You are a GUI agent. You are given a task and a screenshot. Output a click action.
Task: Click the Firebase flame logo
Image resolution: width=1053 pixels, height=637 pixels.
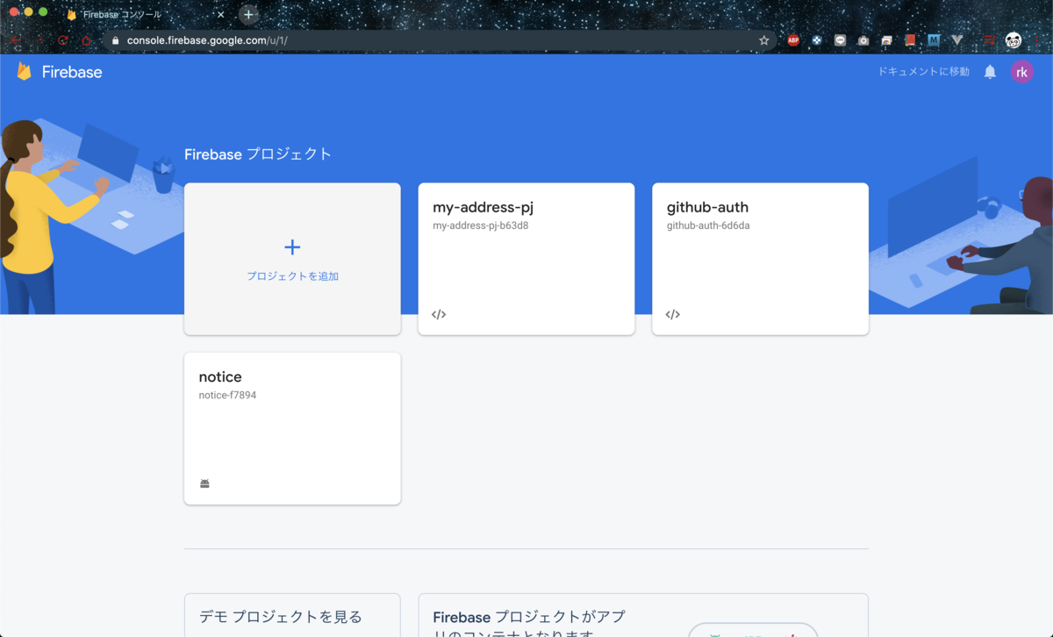(24, 72)
